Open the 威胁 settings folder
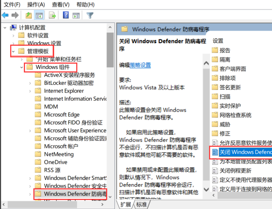This screenshot has height=209, width=272. (x=225, y=124)
